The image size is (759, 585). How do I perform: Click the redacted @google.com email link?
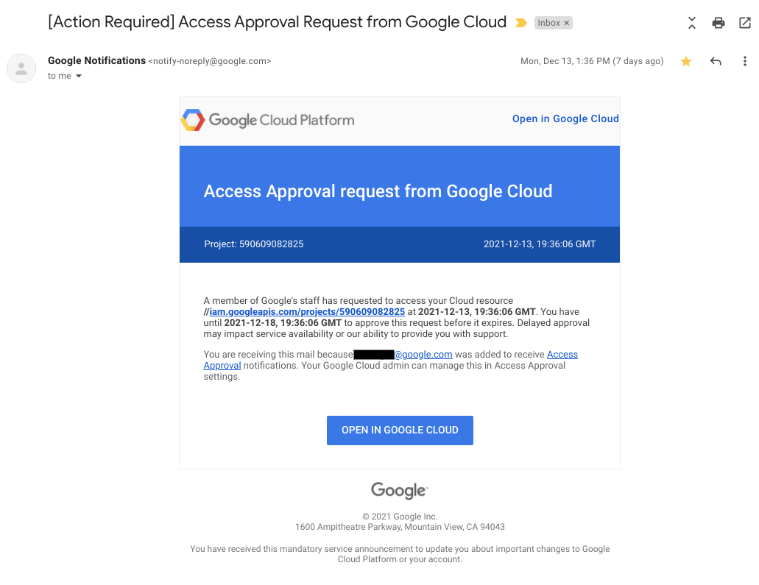[423, 355]
